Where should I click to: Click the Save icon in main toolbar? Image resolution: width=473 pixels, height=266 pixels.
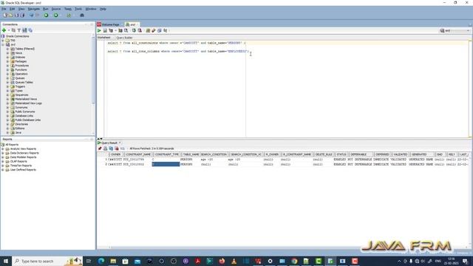point(16,15)
